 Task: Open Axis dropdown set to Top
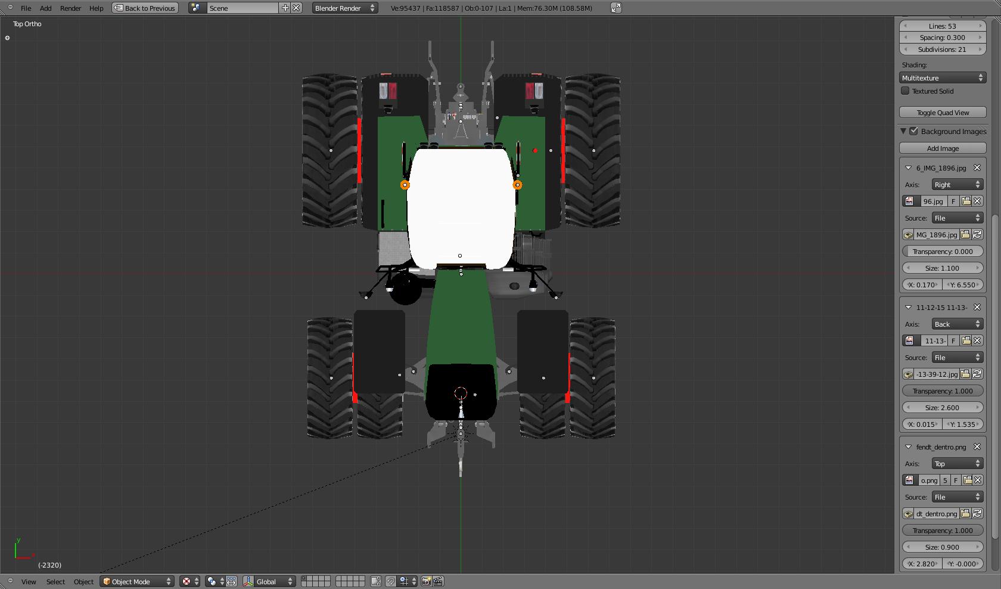(957, 464)
